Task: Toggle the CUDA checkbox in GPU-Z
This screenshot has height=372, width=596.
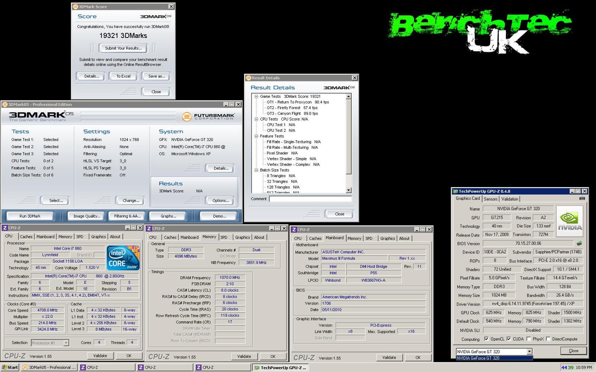Action: point(508,339)
